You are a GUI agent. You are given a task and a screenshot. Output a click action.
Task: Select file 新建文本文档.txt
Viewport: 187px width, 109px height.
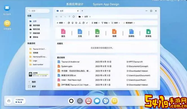[68, 75]
